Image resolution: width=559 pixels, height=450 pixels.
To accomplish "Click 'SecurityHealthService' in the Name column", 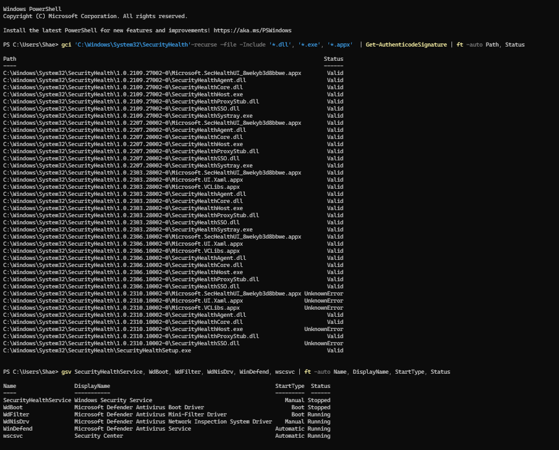I will point(37,400).
